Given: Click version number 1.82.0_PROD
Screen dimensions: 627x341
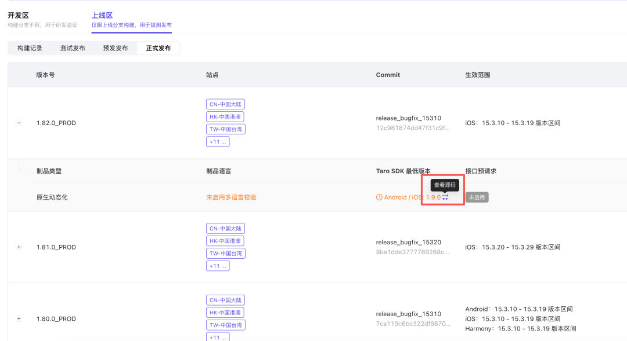Looking at the screenshot, I should [56, 123].
